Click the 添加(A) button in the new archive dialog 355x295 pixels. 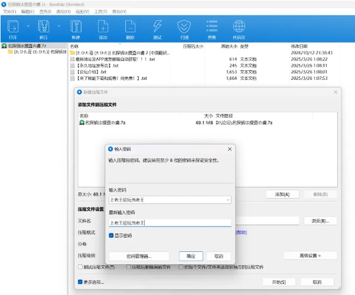coord(282,194)
